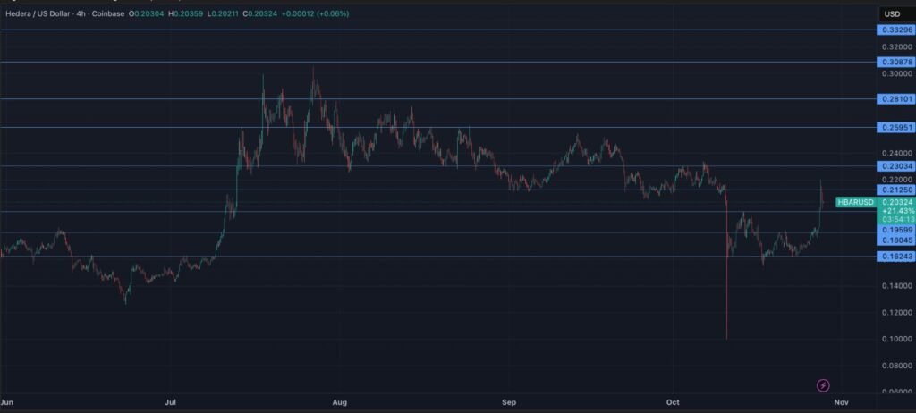Image resolution: width=916 pixels, height=413 pixels.
Task: Click the Oct label on time axis
Action: (x=672, y=403)
